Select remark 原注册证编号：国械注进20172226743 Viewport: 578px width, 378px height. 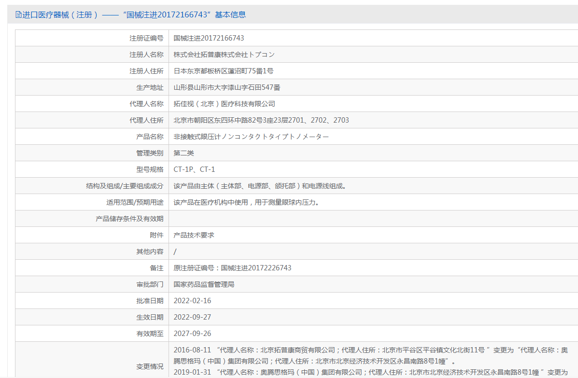pos(232,268)
